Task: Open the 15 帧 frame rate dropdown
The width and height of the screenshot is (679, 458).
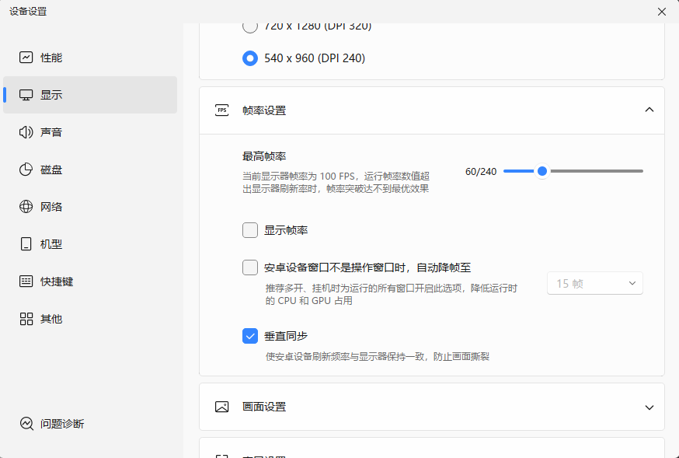Action: 595,284
